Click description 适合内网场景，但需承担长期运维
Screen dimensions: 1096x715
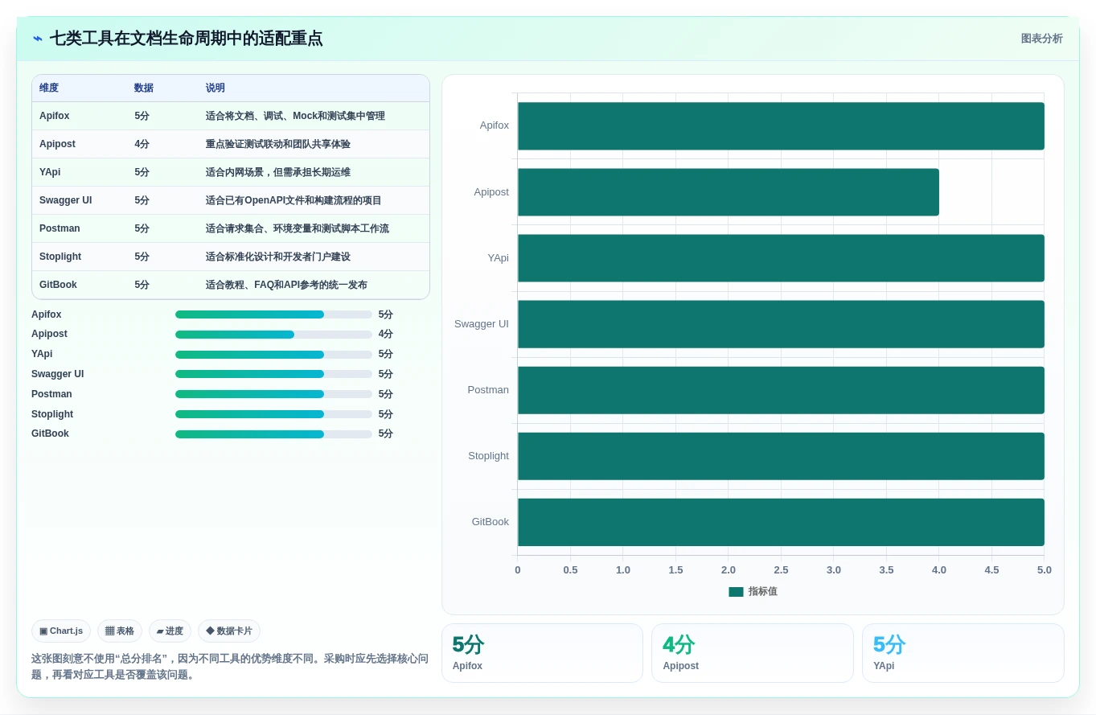pos(278,172)
